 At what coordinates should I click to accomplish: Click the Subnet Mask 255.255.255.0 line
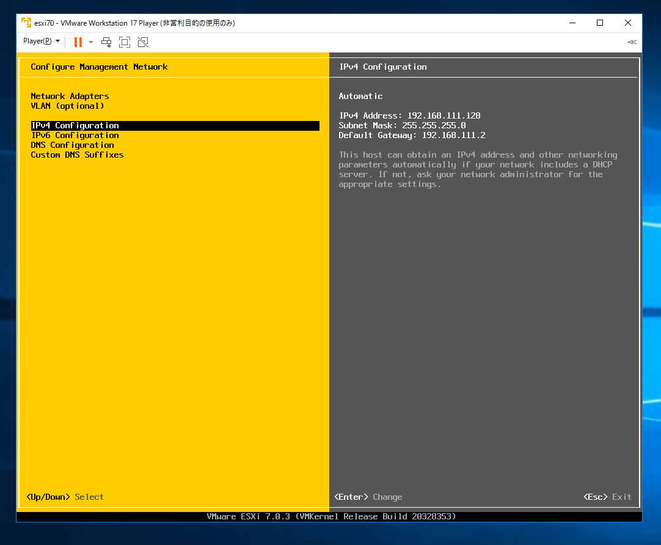402,125
